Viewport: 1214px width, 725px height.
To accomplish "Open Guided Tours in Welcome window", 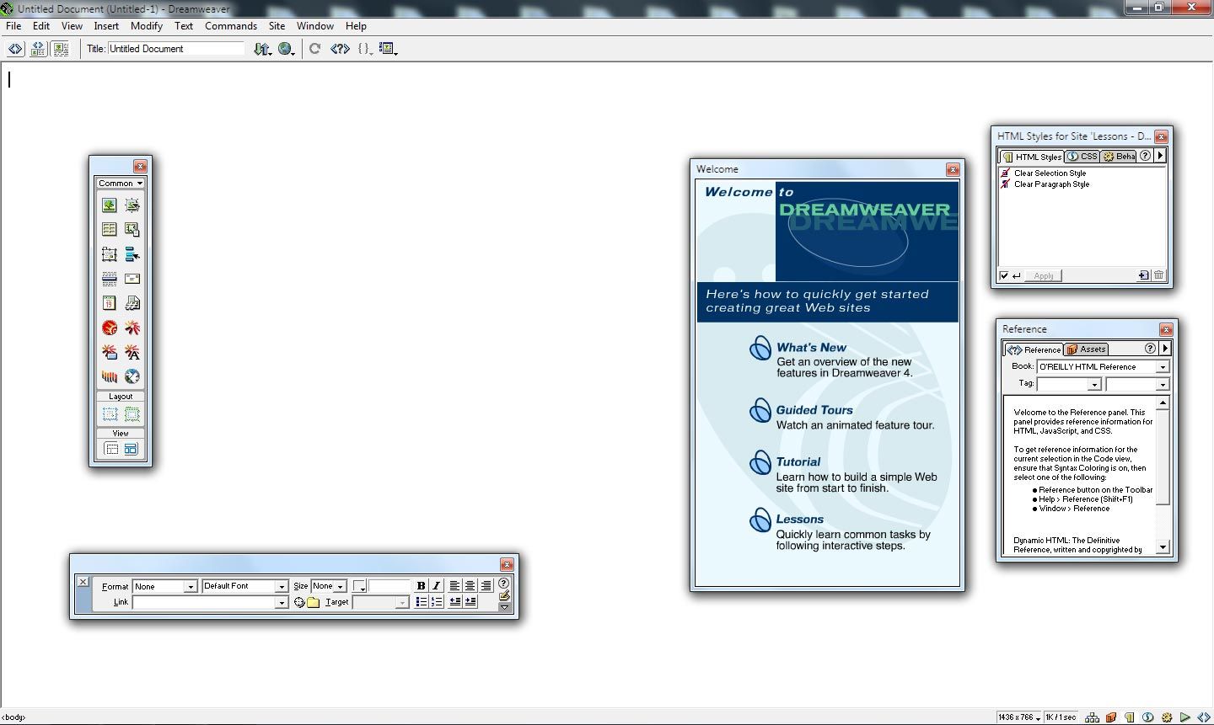I will (814, 410).
